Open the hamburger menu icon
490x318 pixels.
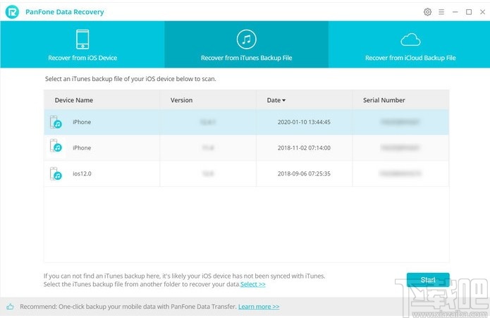click(x=441, y=12)
